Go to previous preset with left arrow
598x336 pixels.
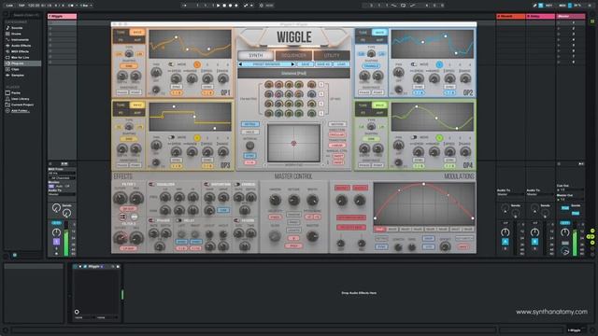click(240, 64)
